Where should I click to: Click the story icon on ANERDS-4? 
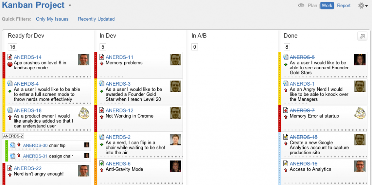(x=10, y=84)
